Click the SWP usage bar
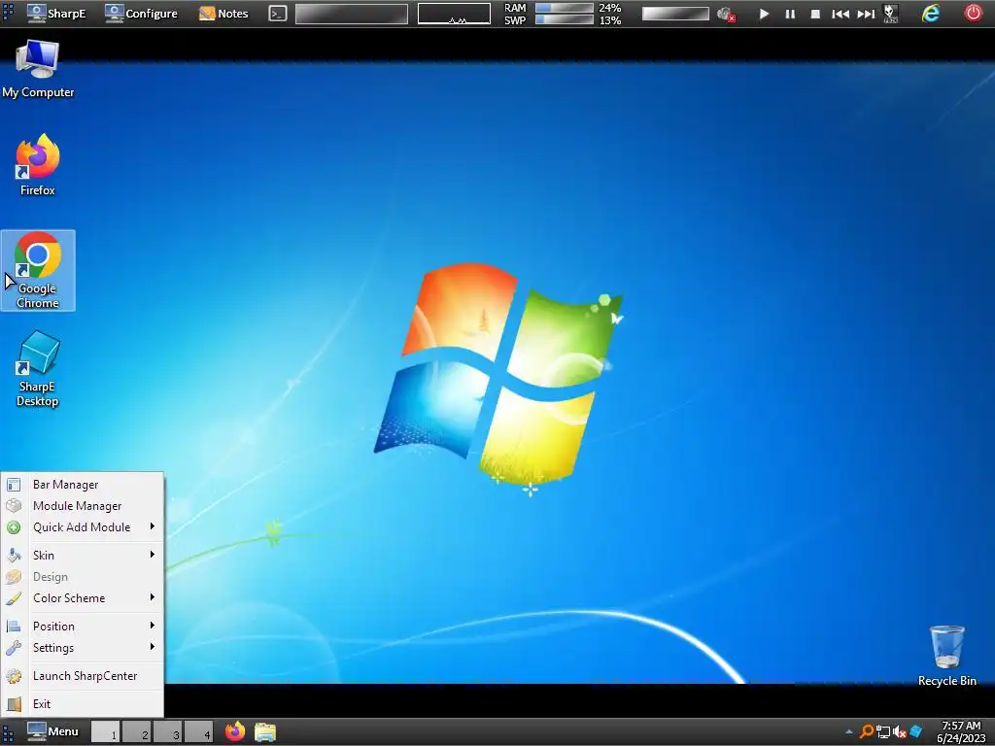This screenshot has height=746, width=995. tap(565, 19)
